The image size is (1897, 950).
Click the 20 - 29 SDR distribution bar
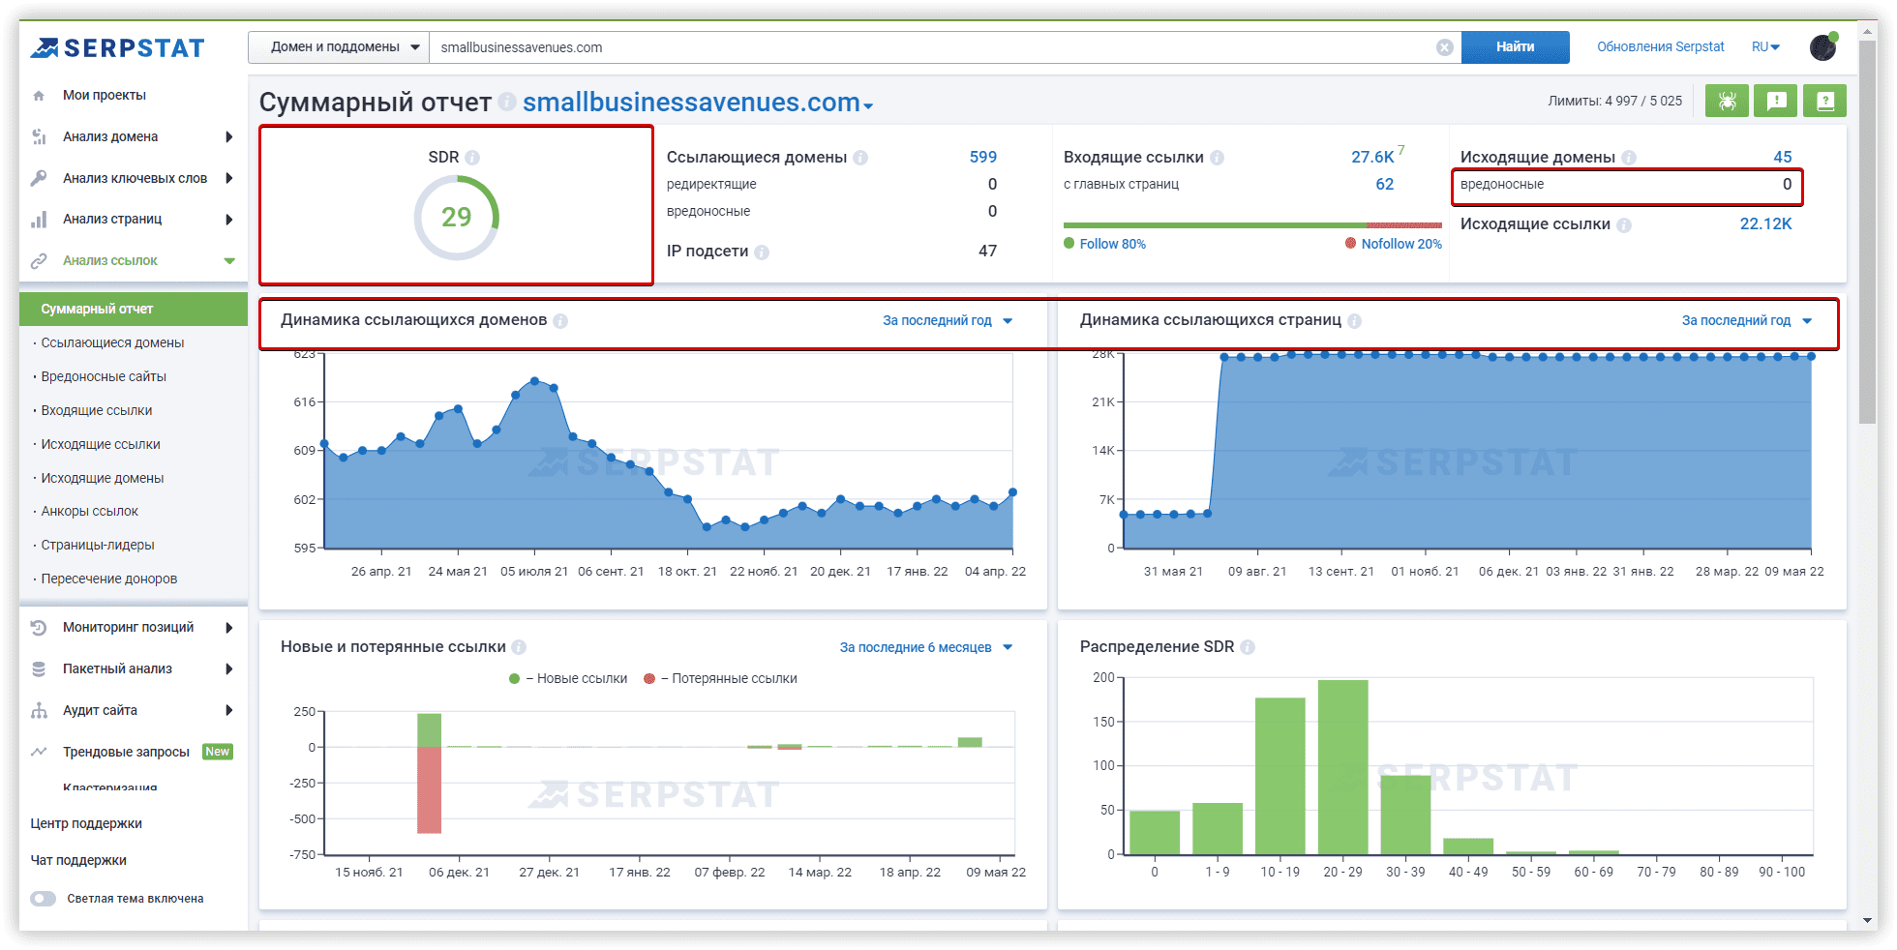tap(1343, 767)
